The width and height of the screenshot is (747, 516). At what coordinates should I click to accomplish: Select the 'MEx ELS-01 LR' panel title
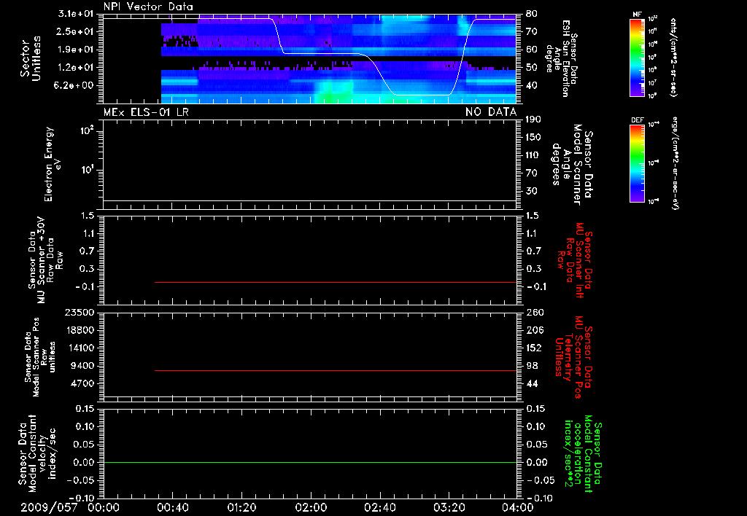(146, 112)
